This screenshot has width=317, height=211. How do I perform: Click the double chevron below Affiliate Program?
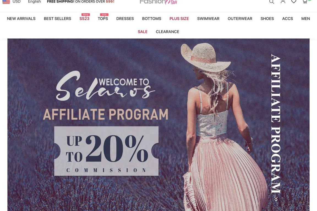pyautogui.click(x=276, y=199)
